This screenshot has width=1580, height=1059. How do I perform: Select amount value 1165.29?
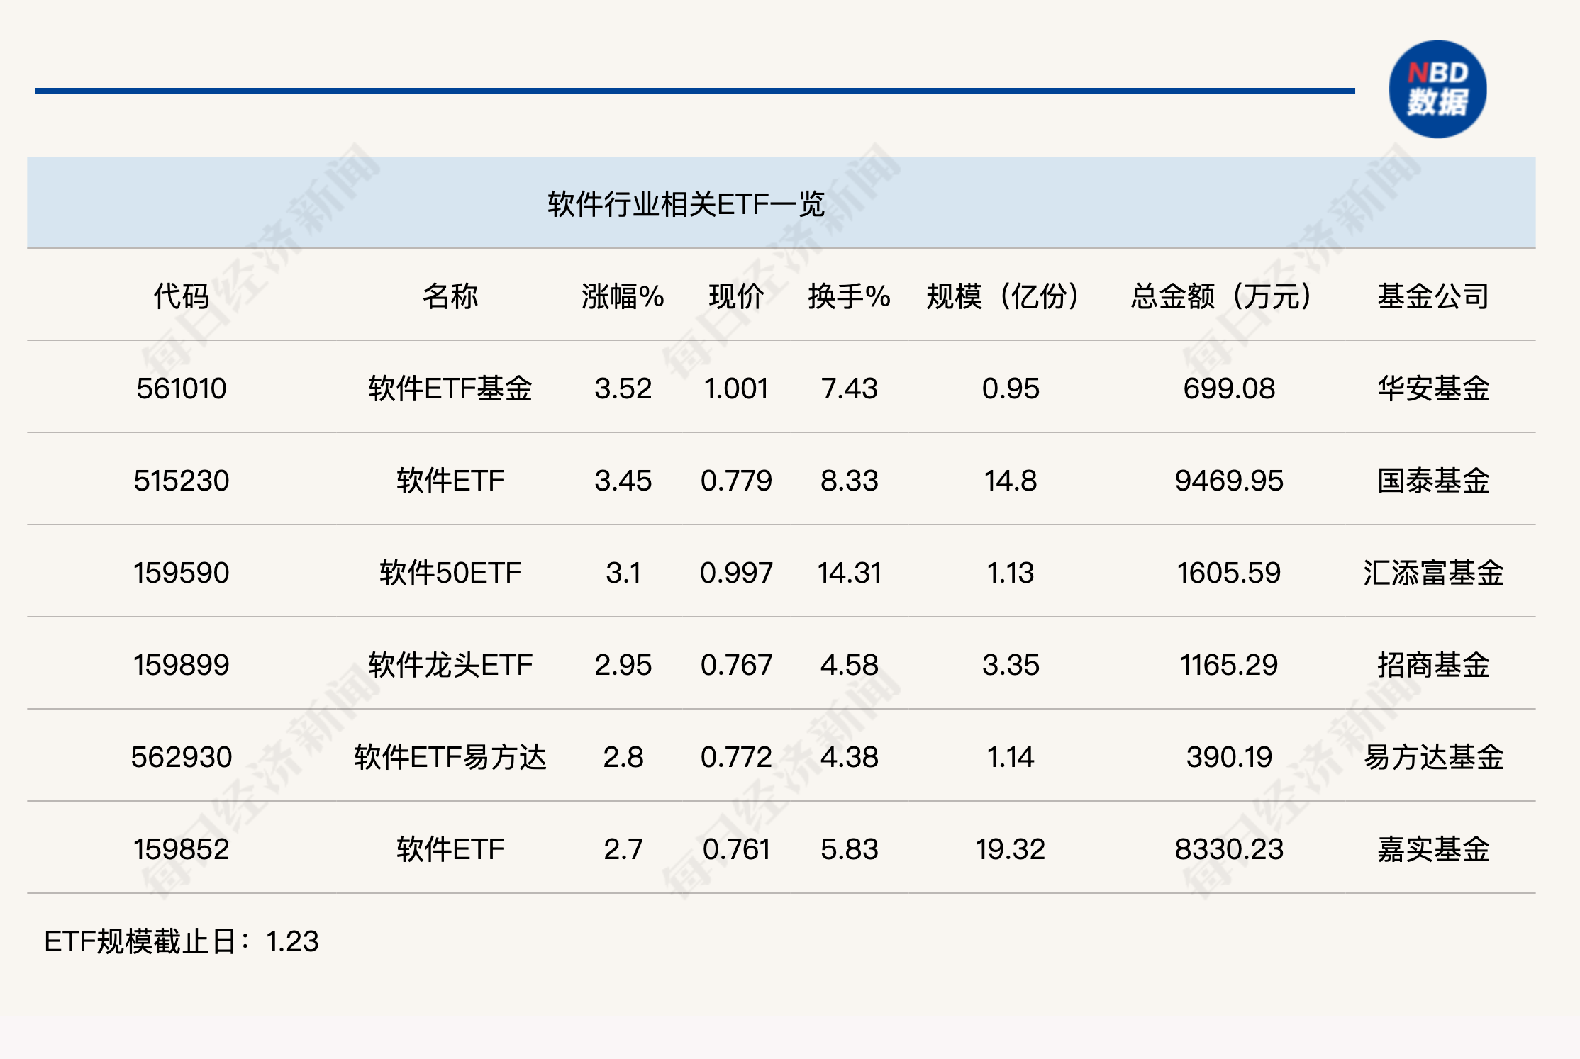point(1229,665)
